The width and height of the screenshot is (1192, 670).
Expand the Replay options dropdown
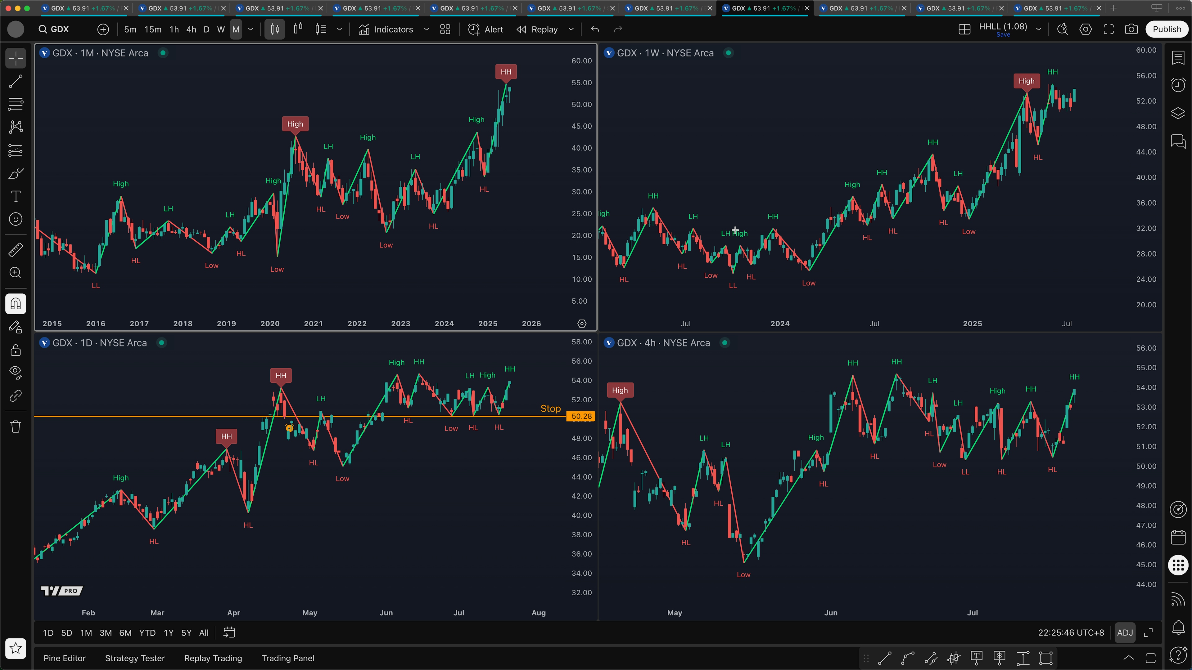pos(571,29)
